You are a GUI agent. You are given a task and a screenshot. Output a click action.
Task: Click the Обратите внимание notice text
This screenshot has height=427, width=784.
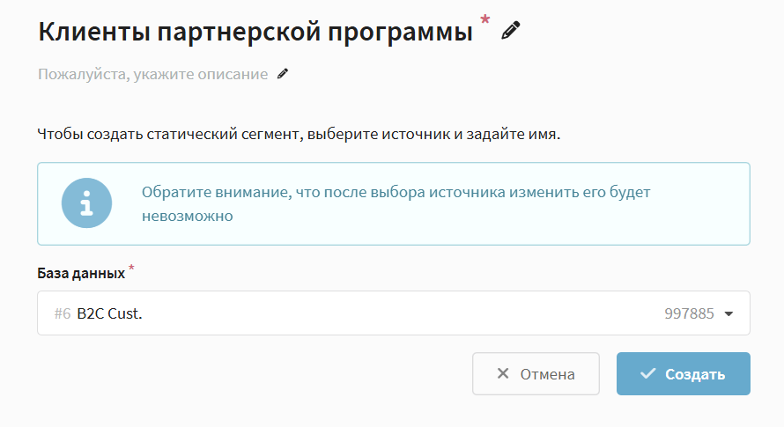point(401,192)
